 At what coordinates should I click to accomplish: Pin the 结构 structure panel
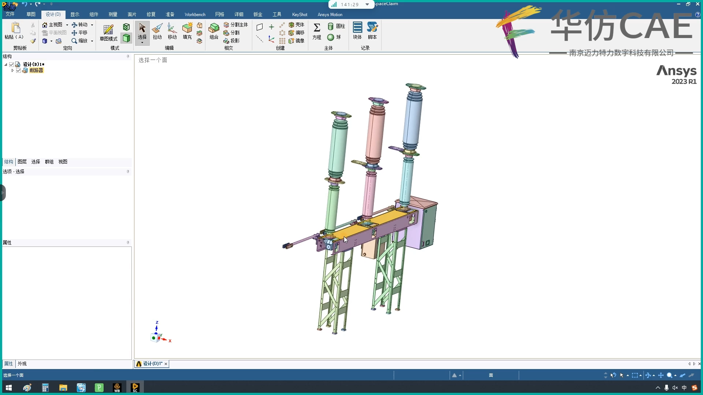click(128, 56)
